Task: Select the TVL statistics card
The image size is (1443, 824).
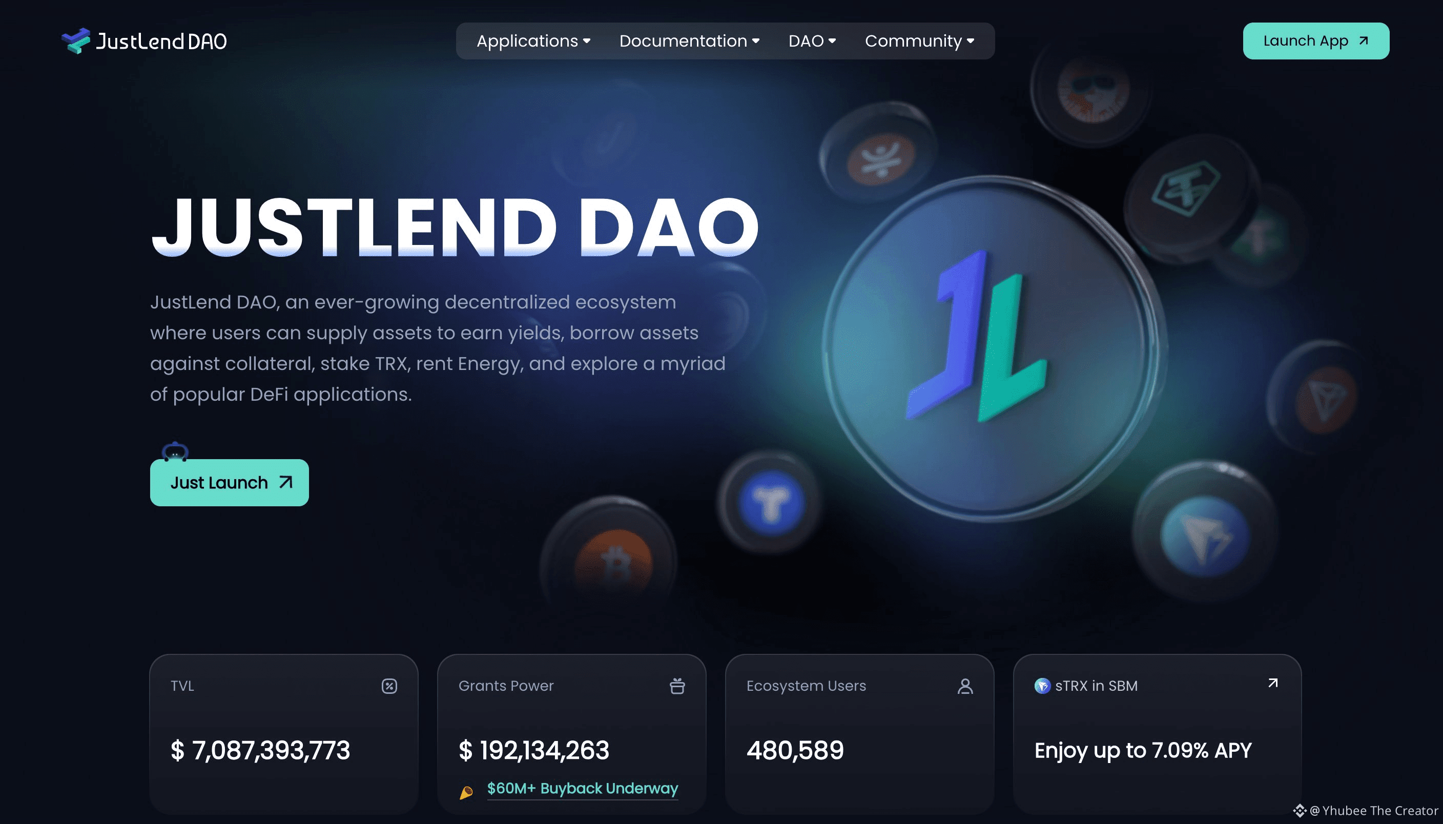Action: pos(284,734)
